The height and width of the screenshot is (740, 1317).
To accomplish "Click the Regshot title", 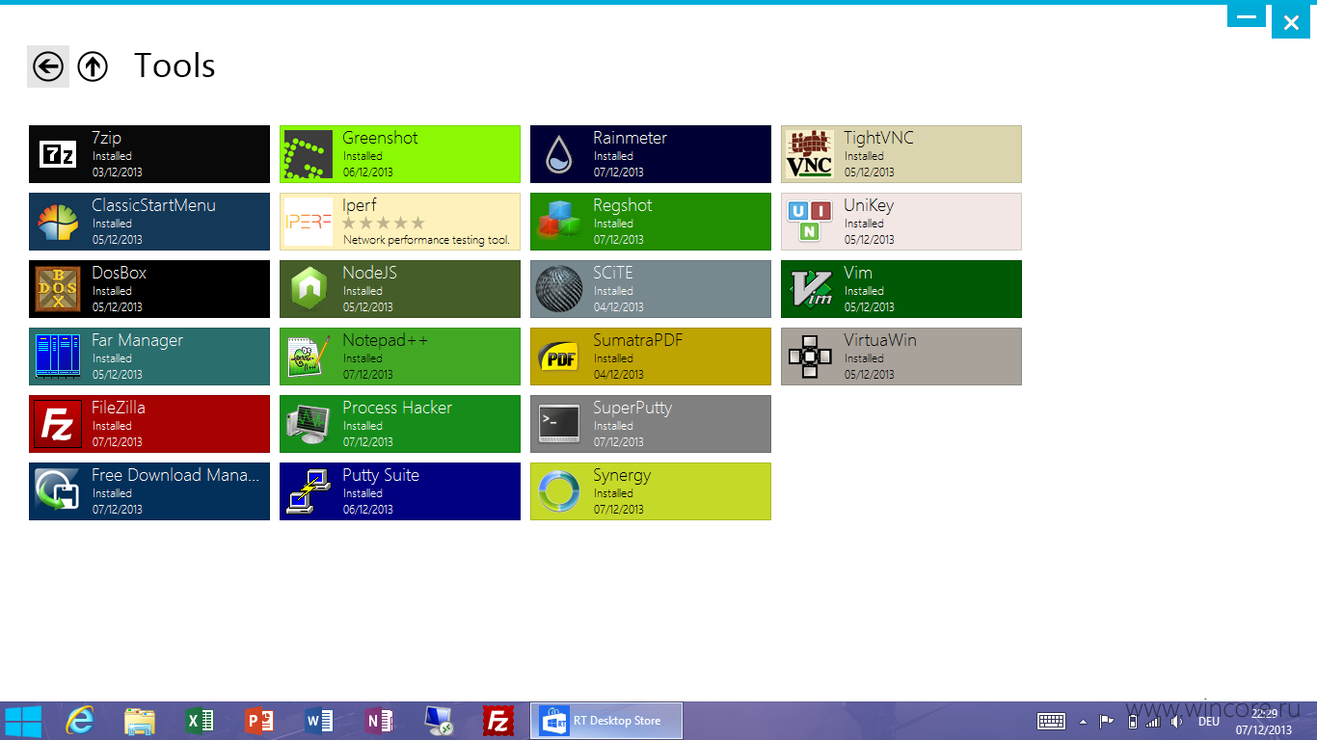I will pos(623,205).
